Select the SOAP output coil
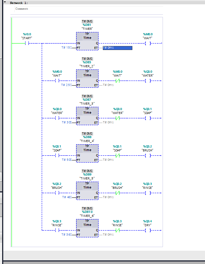The height and width of the screenshot is (264, 205). point(148,118)
